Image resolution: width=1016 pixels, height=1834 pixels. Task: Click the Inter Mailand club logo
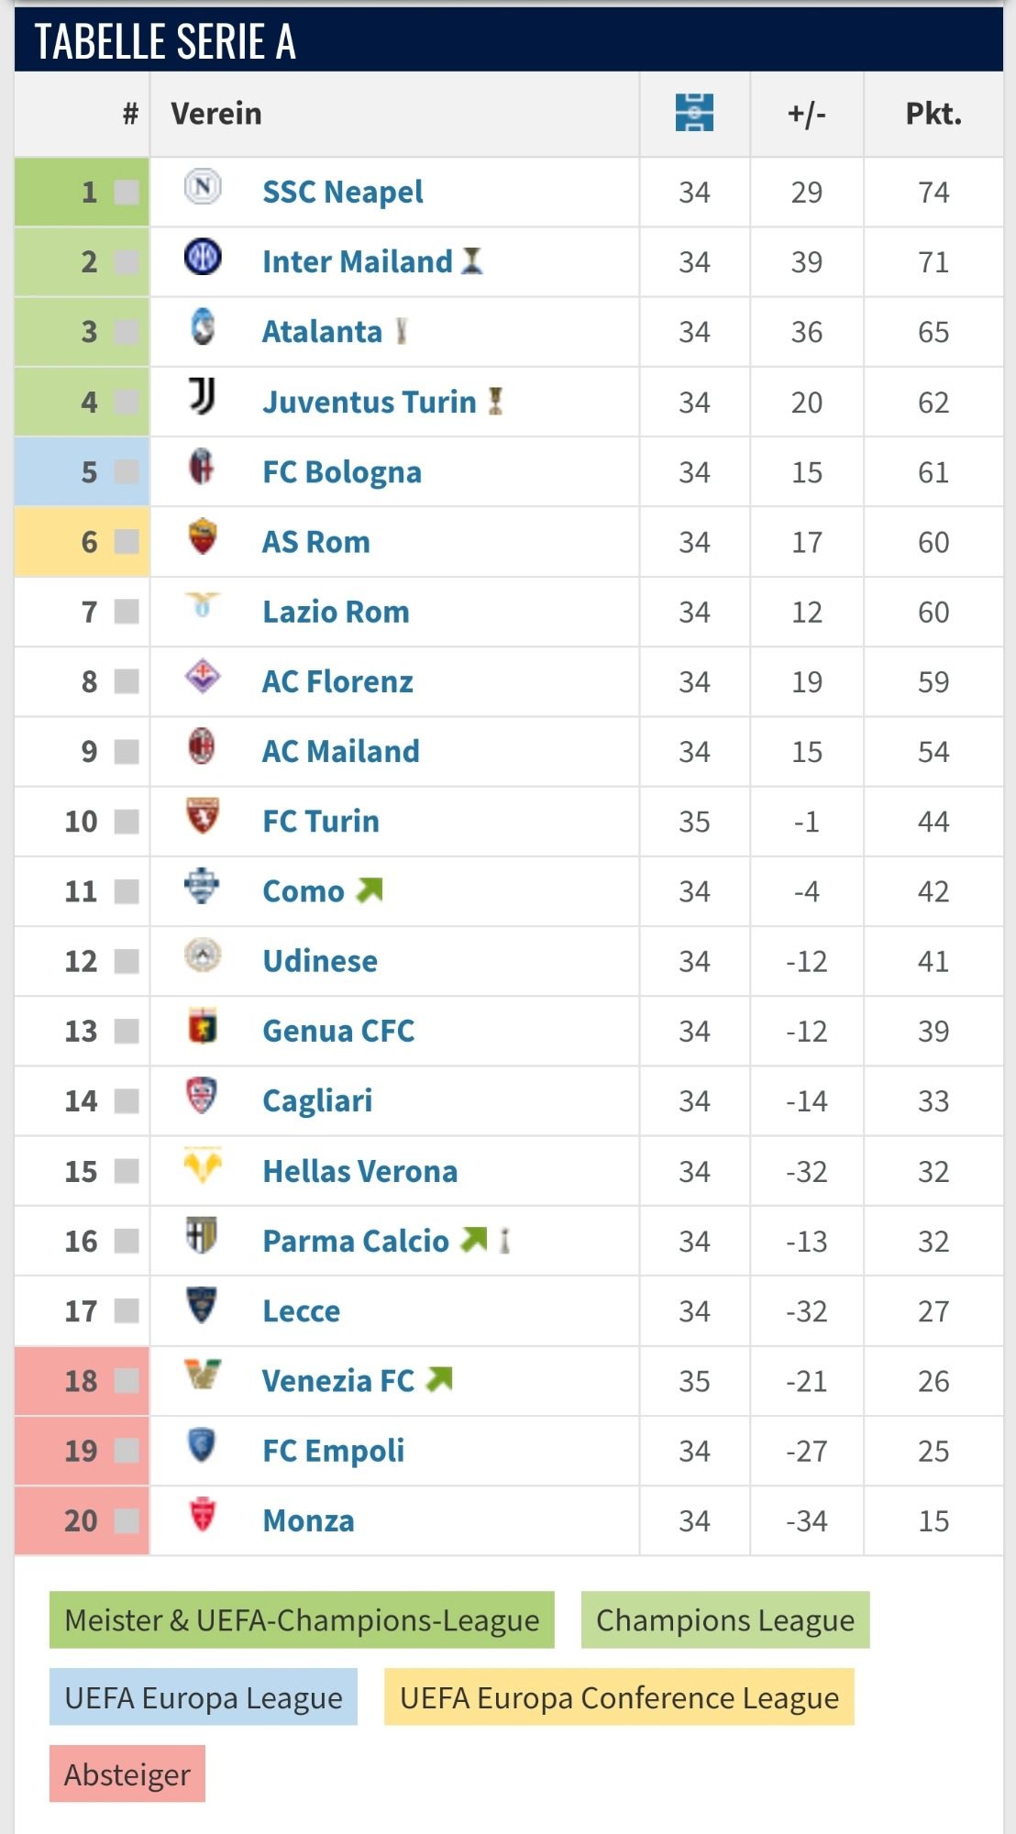tap(203, 257)
